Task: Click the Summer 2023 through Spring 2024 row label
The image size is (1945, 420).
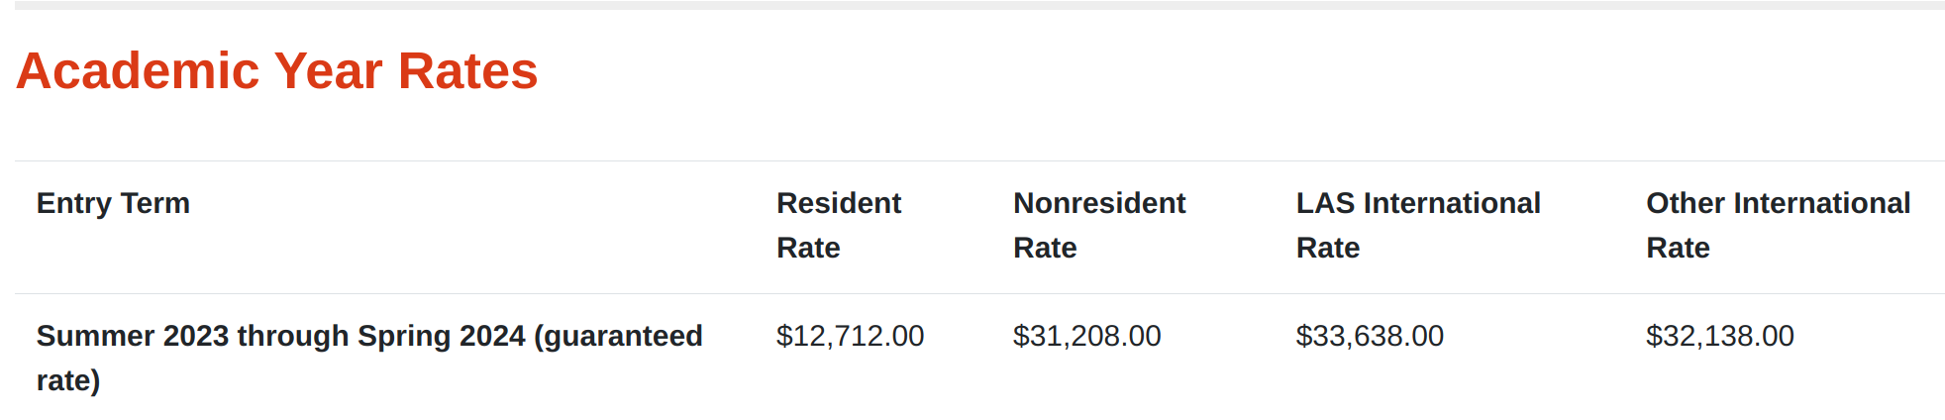Action: click(369, 358)
